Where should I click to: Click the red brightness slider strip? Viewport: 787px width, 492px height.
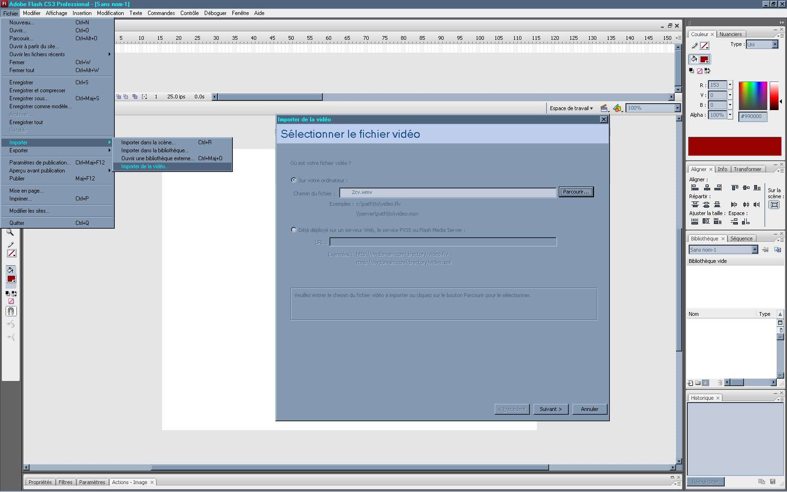pyautogui.click(x=774, y=96)
